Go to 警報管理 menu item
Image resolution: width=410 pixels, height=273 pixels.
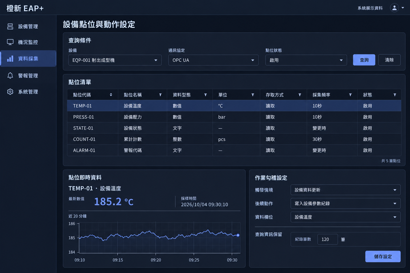28,75
